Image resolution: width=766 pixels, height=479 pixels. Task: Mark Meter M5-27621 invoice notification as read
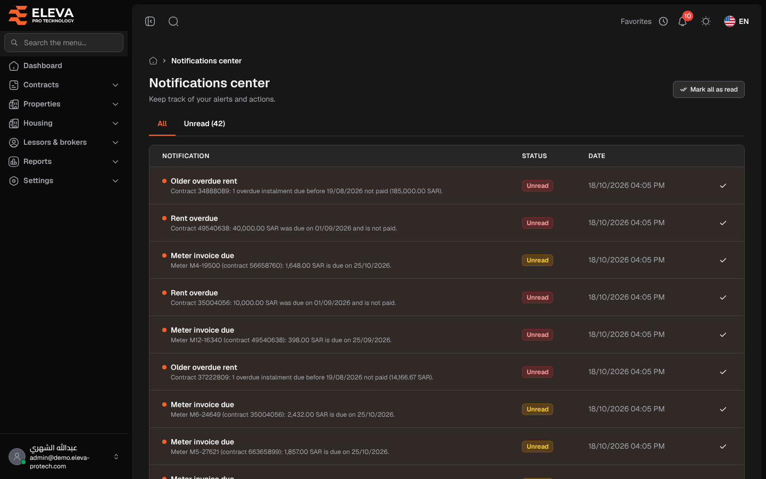pyautogui.click(x=723, y=447)
